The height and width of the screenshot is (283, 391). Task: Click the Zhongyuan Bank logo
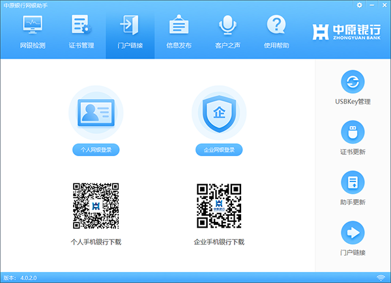[x=347, y=32]
